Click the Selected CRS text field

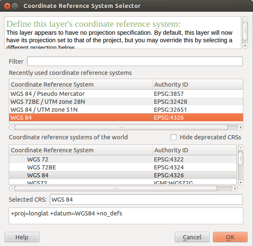pyautogui.click(x=146, y=200)
